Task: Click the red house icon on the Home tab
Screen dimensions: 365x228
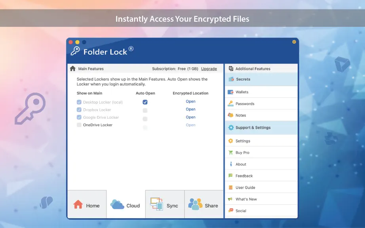Action: (78, 204)
